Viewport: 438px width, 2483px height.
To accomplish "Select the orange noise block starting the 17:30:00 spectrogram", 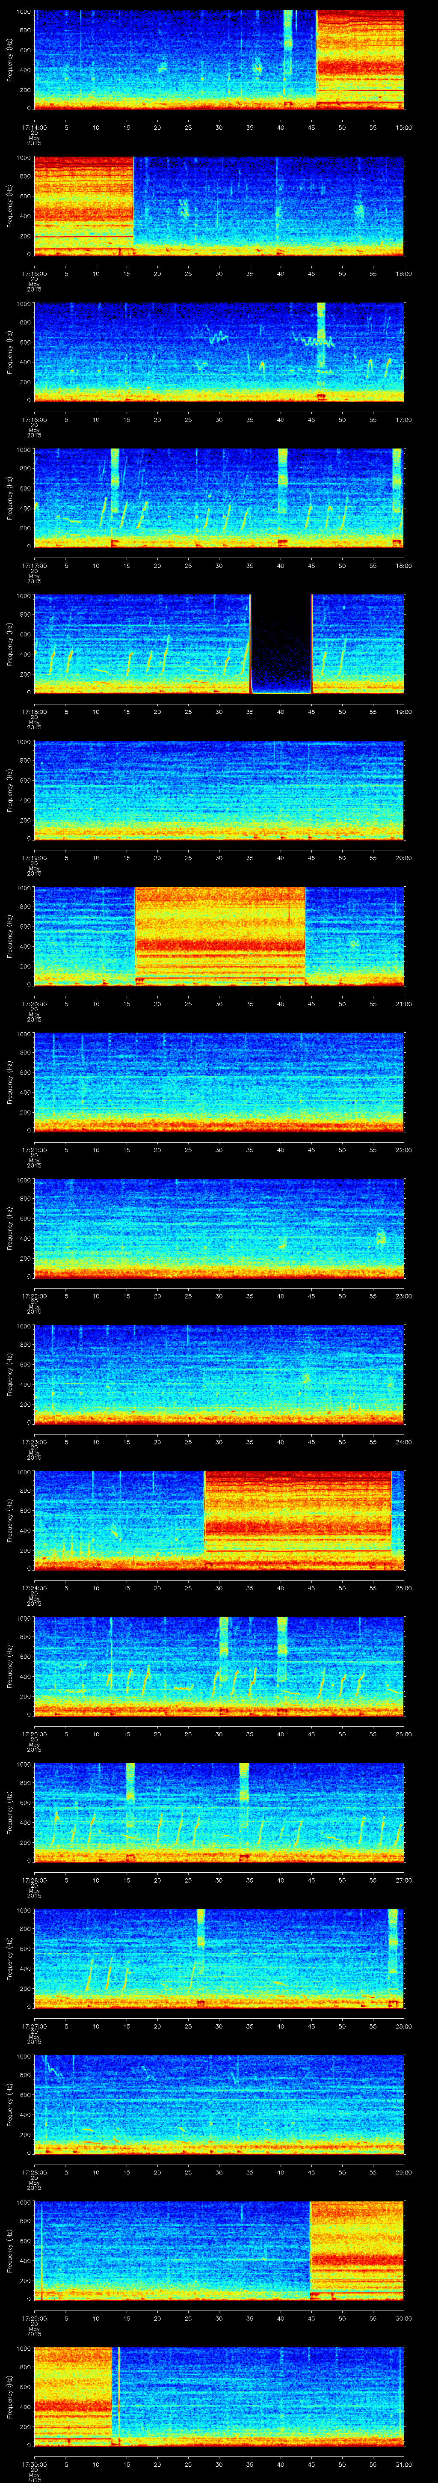I will 73,2397.
